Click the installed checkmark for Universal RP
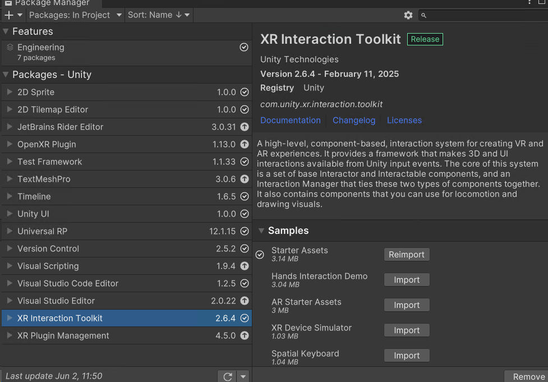548x382 pixels. [244, 231]
